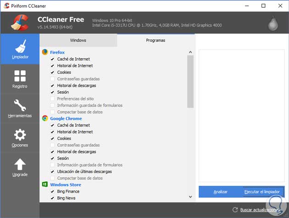The width and height of the screenshot is (289, 218).
Task: Open the Herramientas wrench section
Action: pyautogui.click(x=20, y=108)
